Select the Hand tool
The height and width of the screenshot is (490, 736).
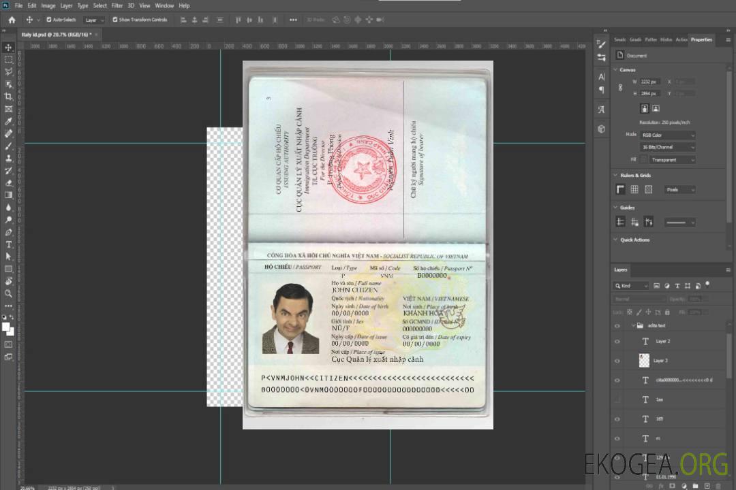(x=8, y=281)
